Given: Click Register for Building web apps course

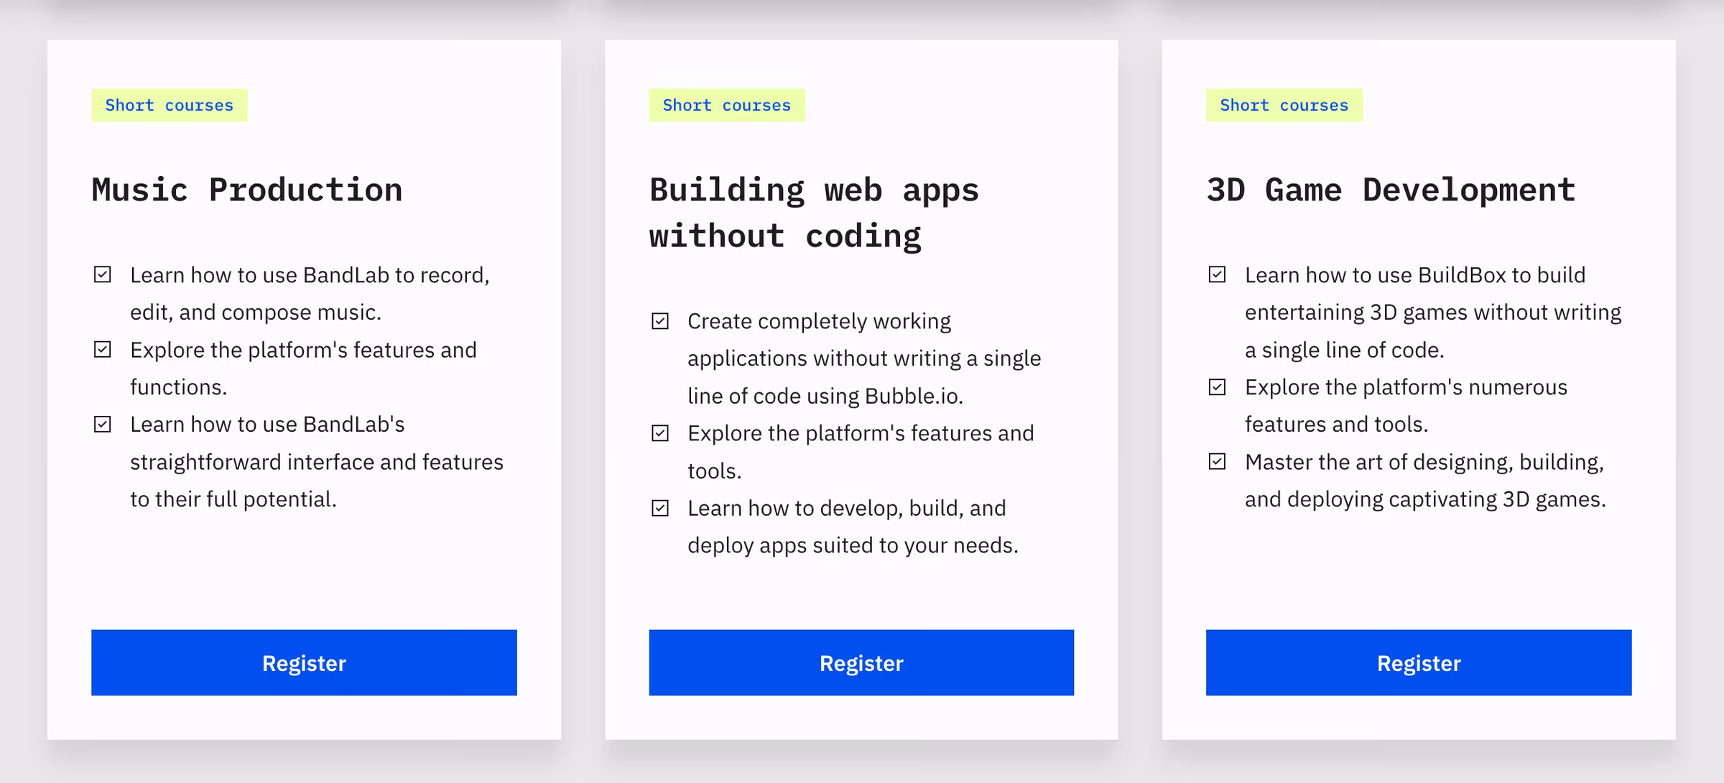Looking at the screenshot, I should tap(861, 662).
